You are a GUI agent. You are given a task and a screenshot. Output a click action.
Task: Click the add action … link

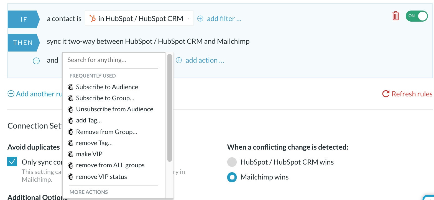pos(205,60)
